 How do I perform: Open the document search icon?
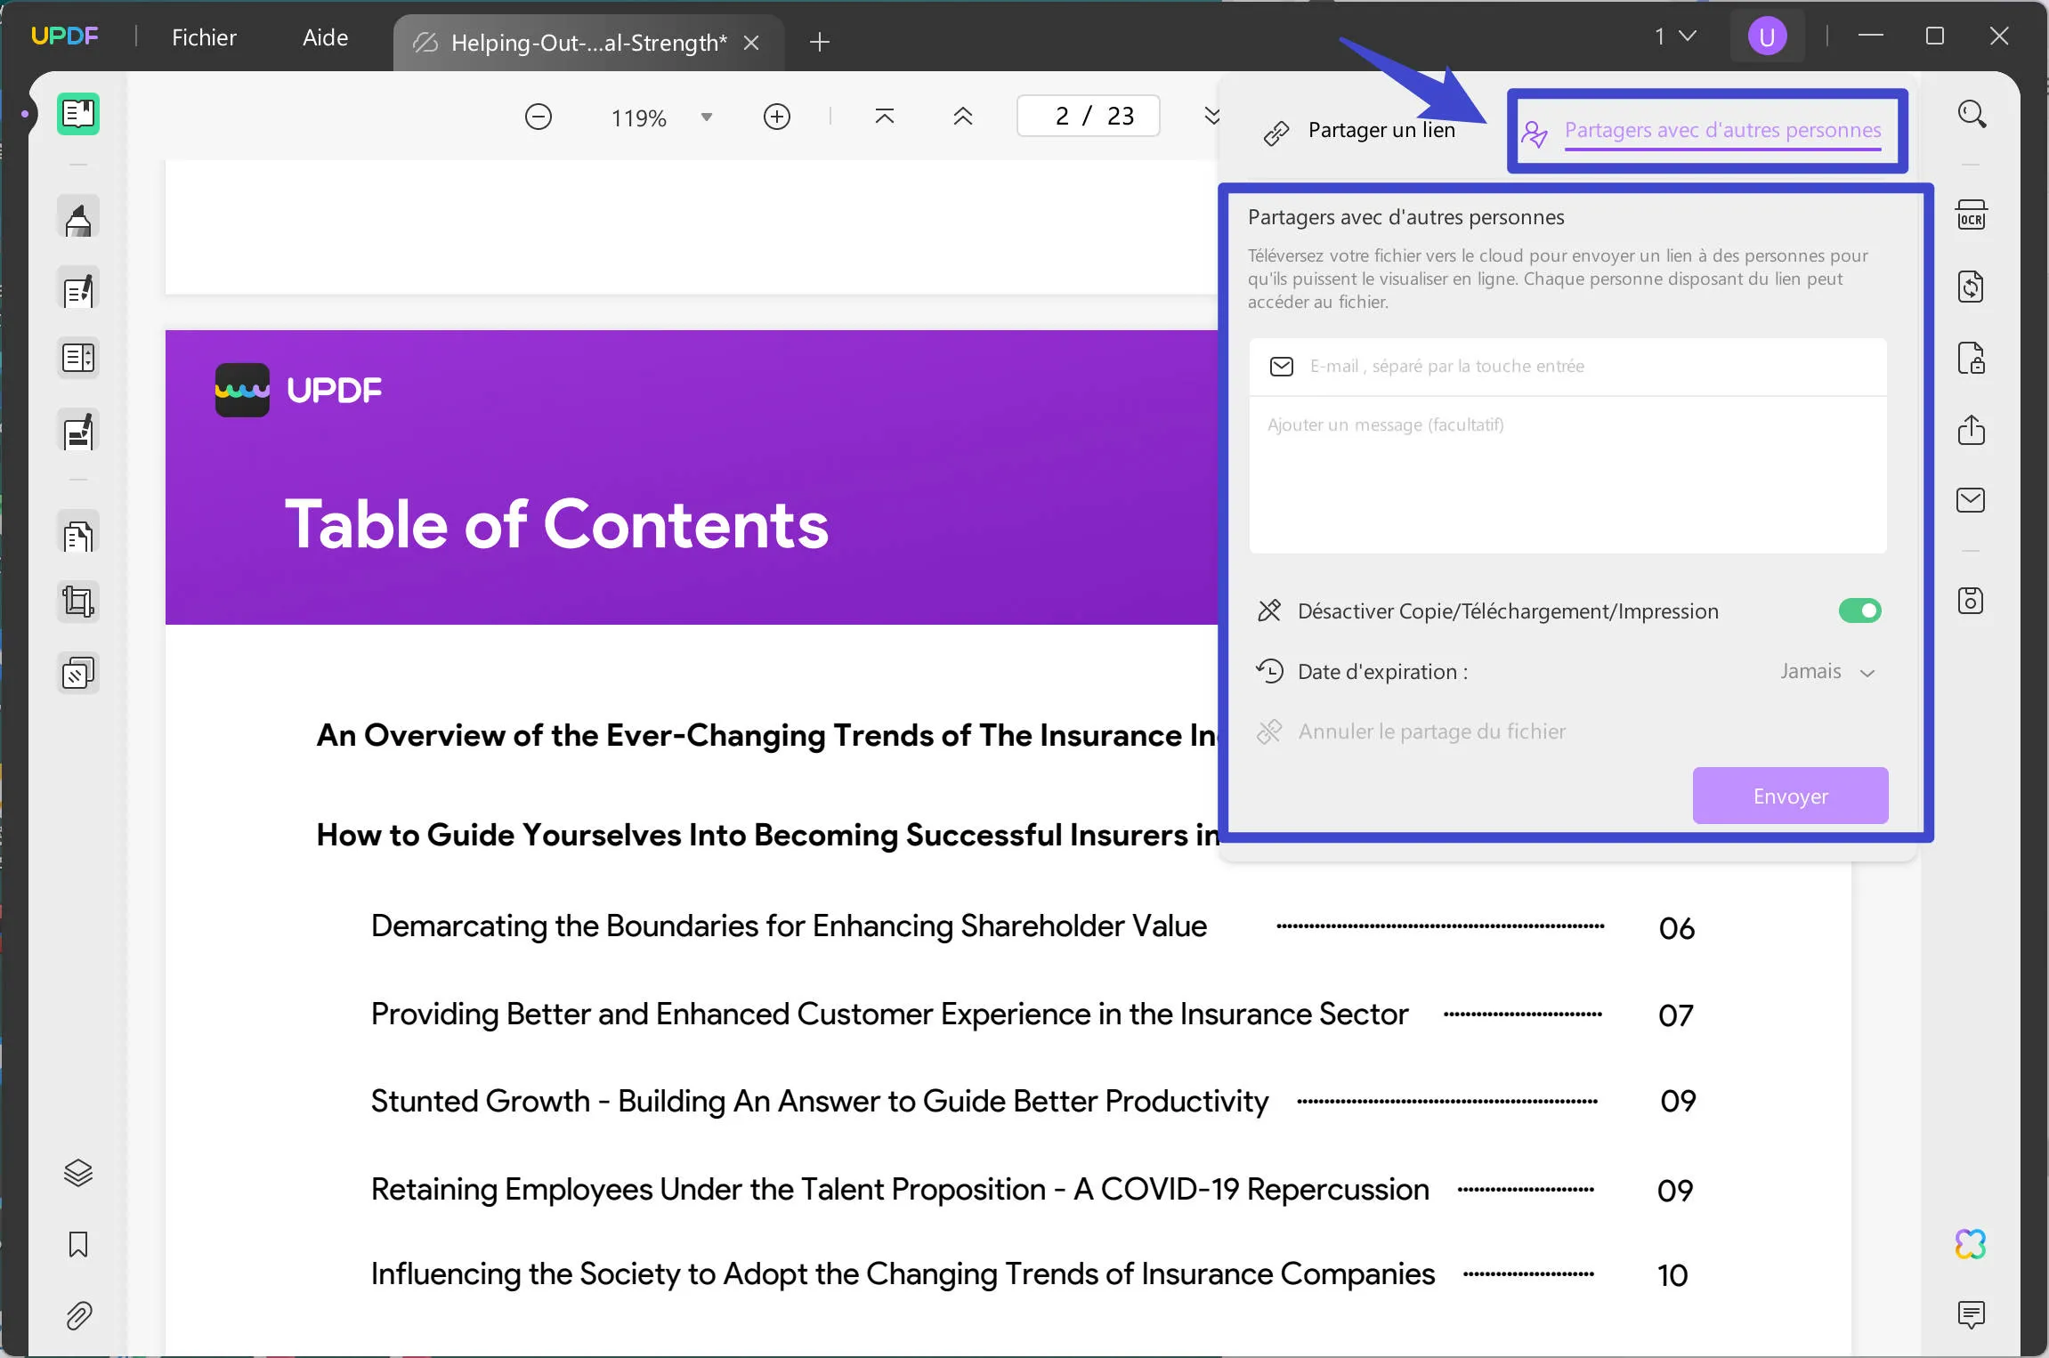click(x=1972, y=114)
